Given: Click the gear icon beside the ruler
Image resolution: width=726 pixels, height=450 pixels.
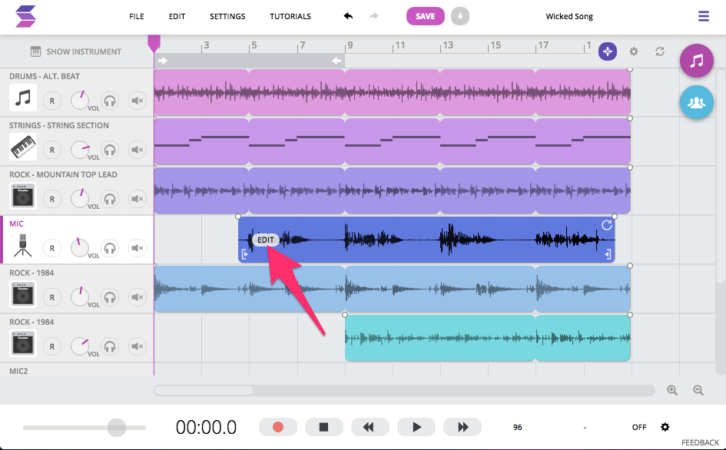Looking at the screenshot, I should 633,51.
